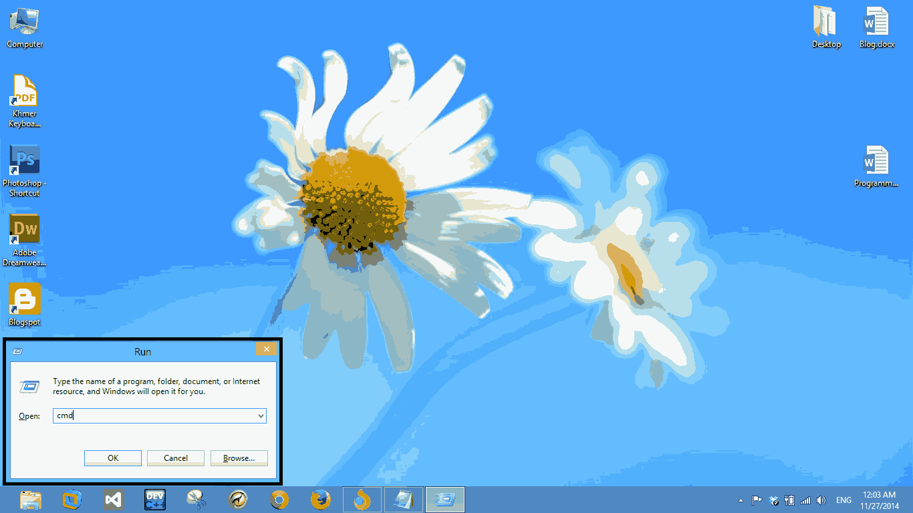Launch Firefox from the taskbar
This screenshot has width=913, height=513.
click(x=321, y=499)
